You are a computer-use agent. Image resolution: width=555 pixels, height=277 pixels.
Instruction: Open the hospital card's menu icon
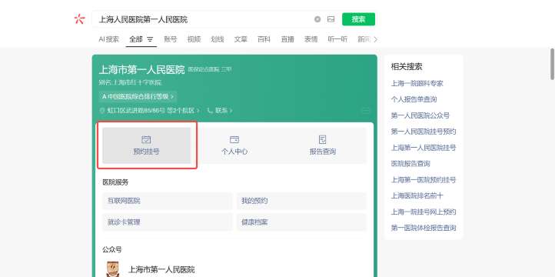[365, 111]
